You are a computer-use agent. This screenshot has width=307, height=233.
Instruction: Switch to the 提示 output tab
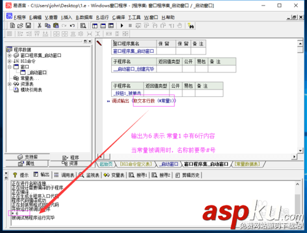click(21, 175)
